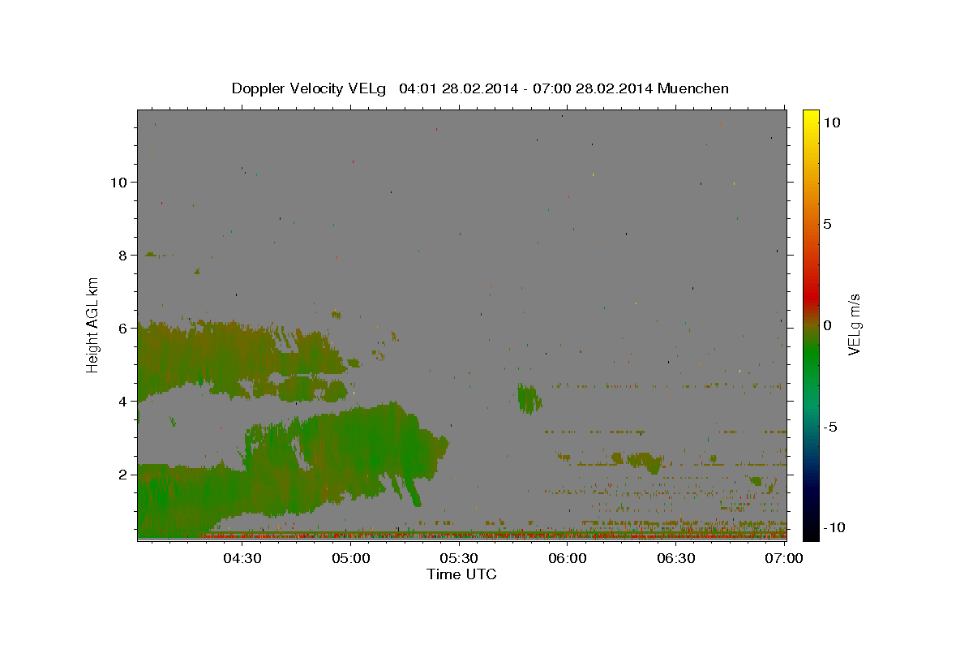Select the 05:00 time tick label
973x649 pixels.
click(x=351, y=559)
